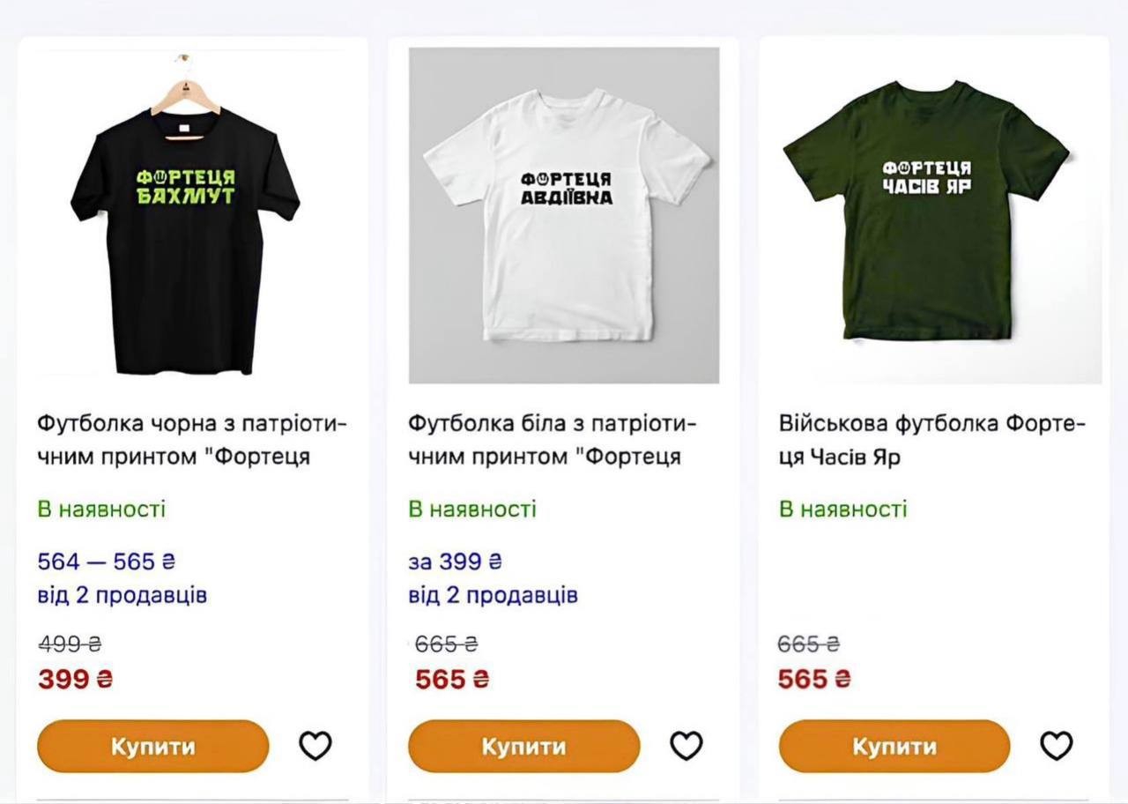The image size is (1128, 804).
Task: View the white Фортеця Авдіївка shirt photo
Action: (564, 216)
